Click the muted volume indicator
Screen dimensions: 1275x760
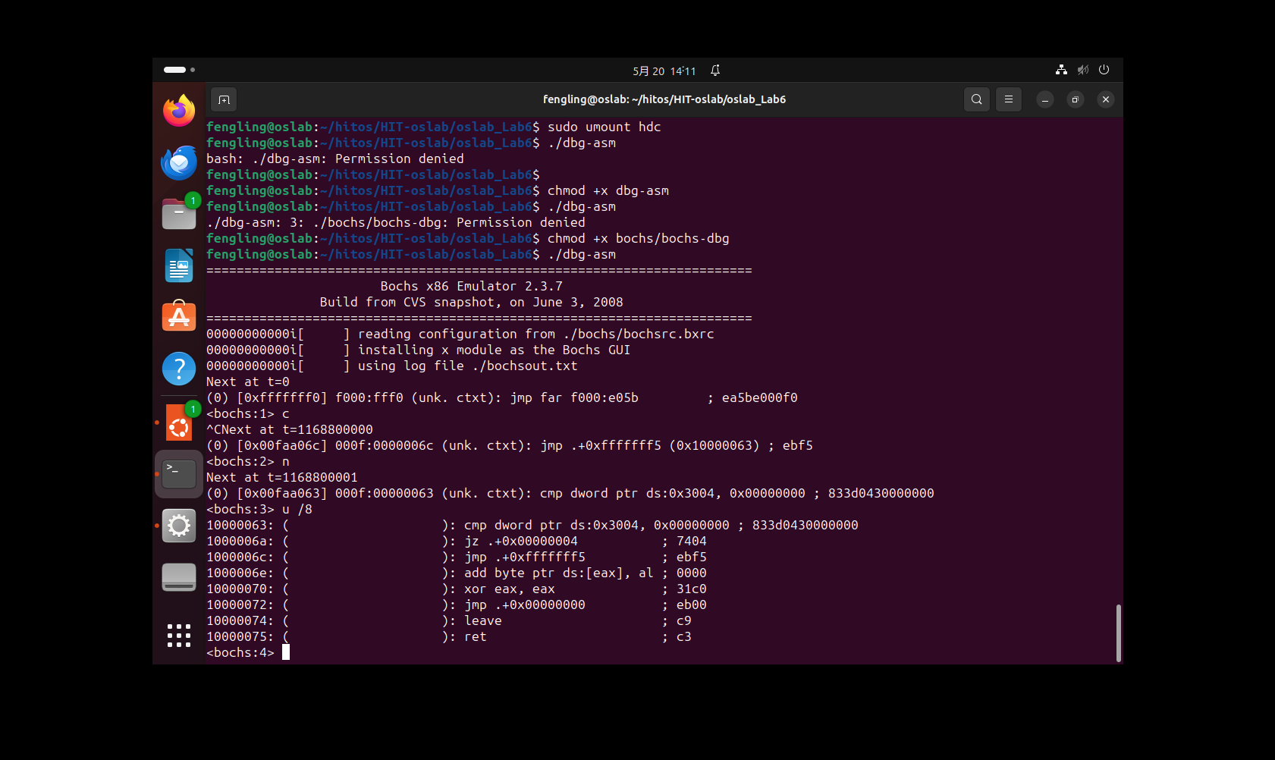pos(1082,70)
